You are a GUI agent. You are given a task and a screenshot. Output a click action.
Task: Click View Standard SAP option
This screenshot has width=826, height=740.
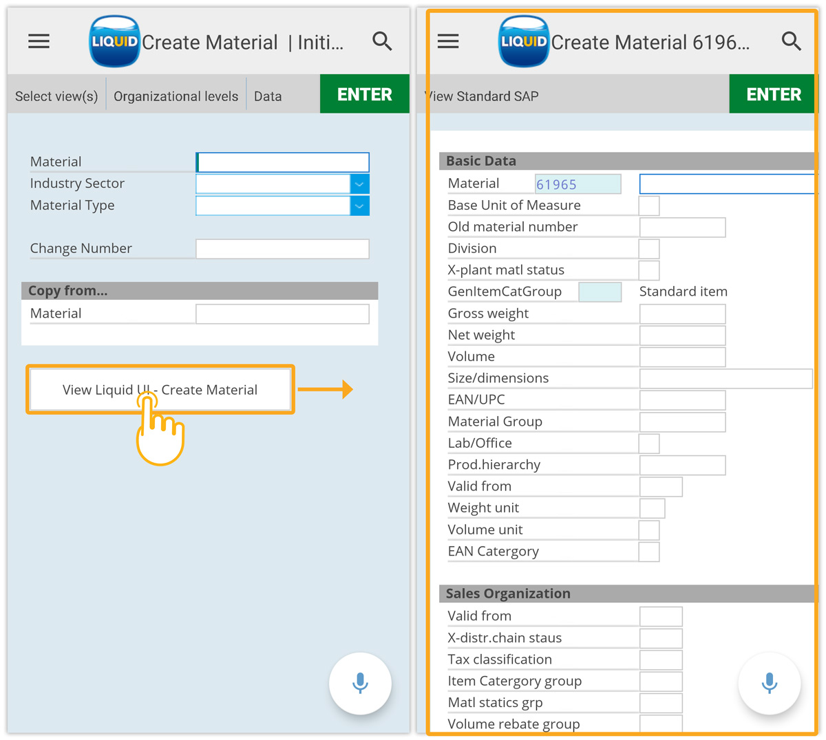483,96
